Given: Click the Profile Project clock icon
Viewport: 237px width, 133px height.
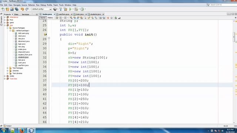Looking at the screenshot, I should pyautogui.click(x=82, y=9).
